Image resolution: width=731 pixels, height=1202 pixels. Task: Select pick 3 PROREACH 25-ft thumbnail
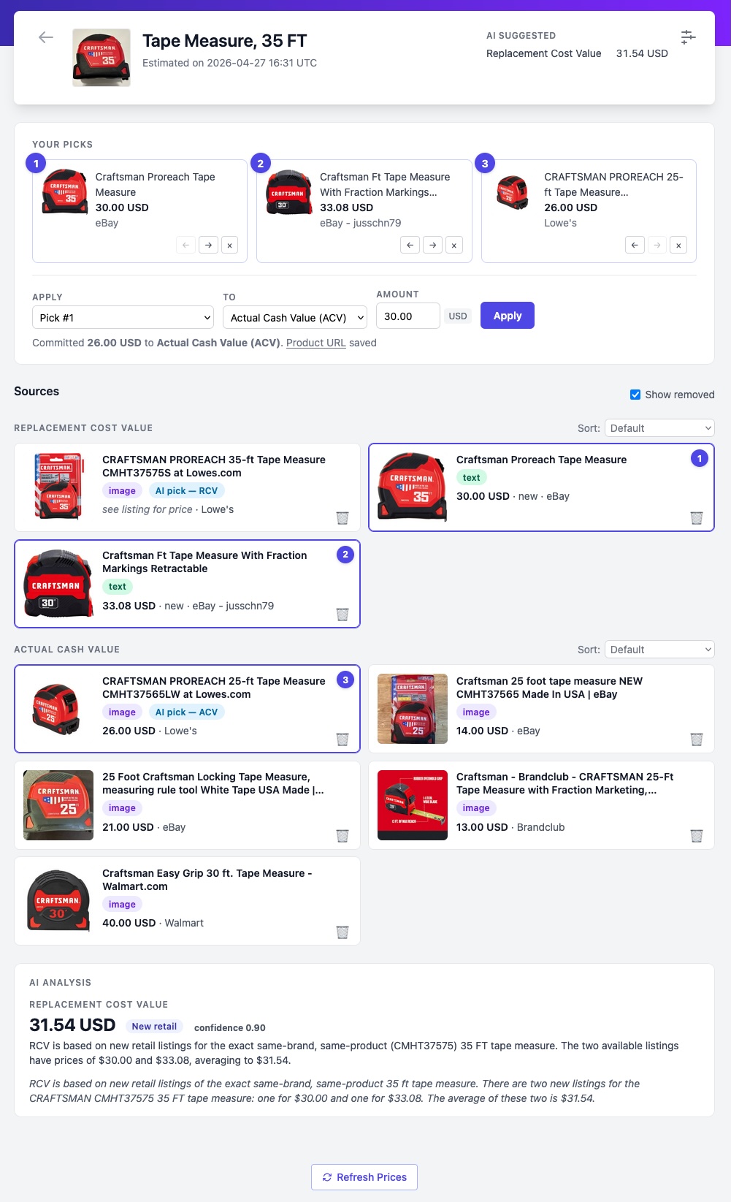click(513, 191)
